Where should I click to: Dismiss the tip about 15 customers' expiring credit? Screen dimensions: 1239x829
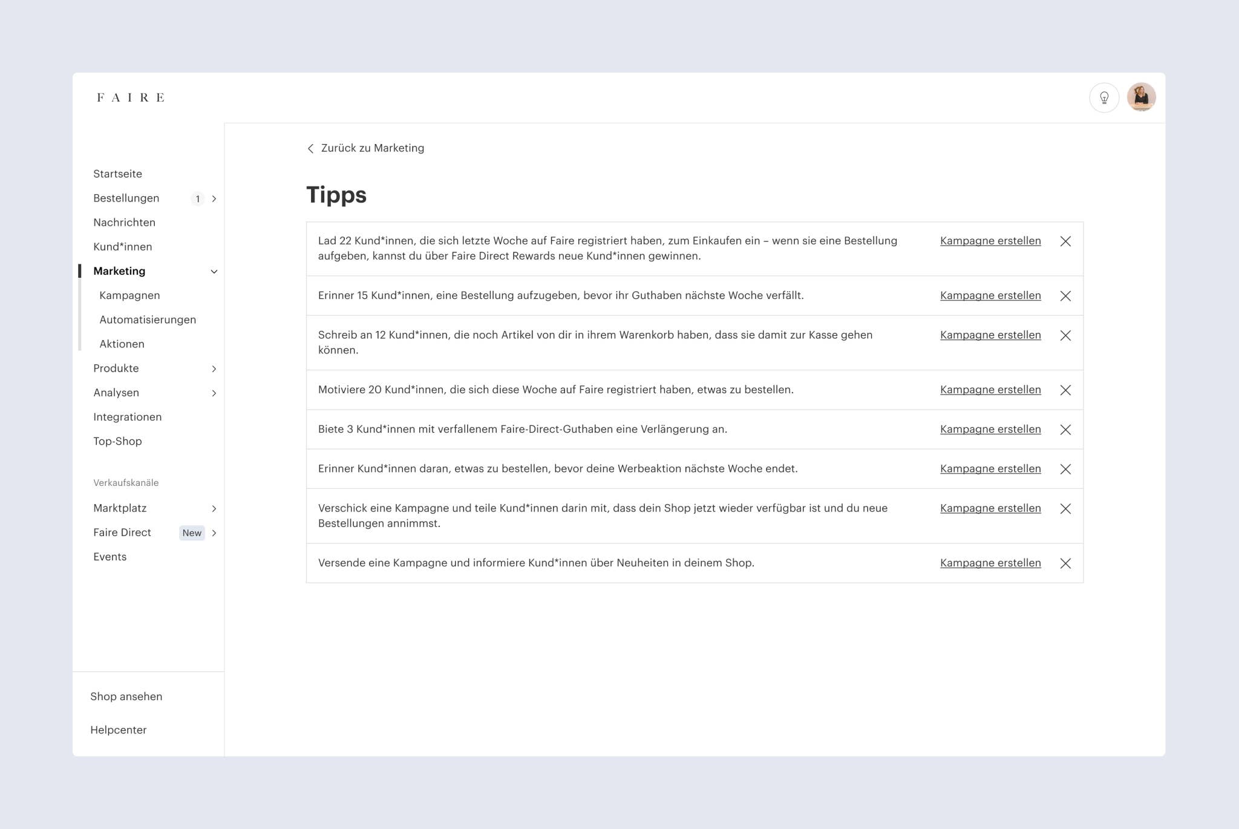(x=1065, y=296)
